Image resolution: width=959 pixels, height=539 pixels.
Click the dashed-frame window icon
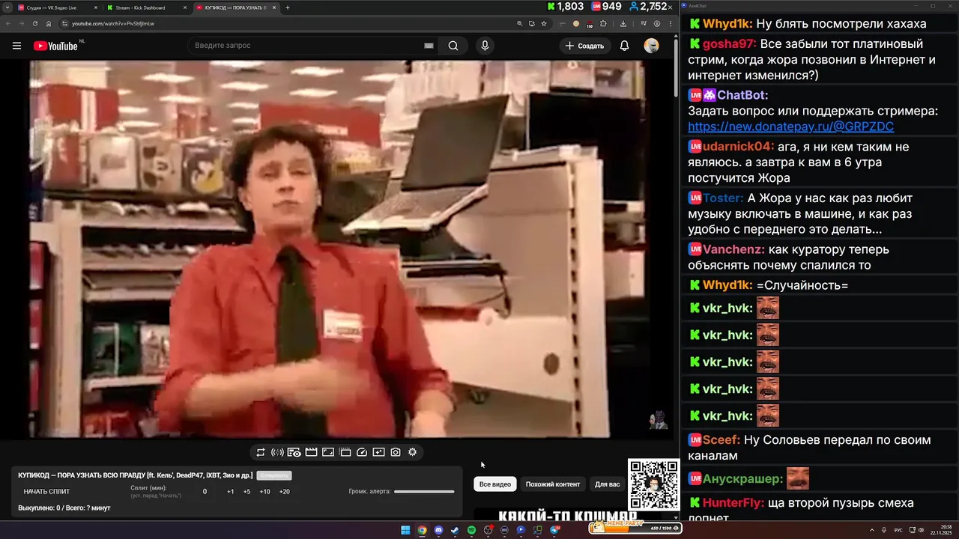point(345,452)
